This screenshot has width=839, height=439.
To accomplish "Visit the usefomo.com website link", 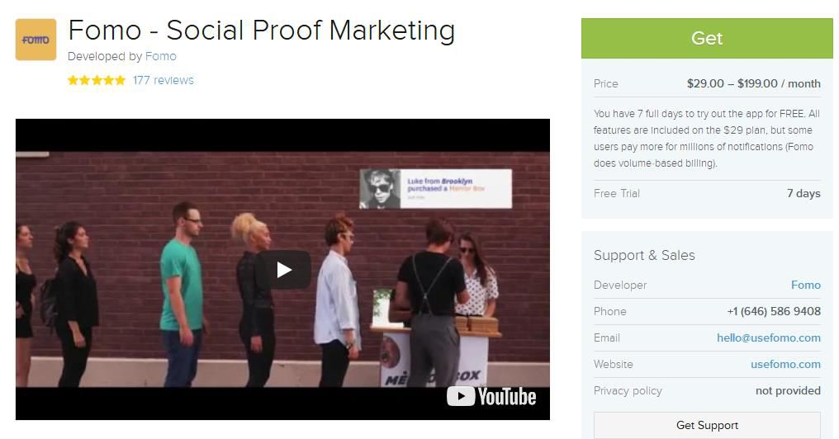I will (785, 364).
